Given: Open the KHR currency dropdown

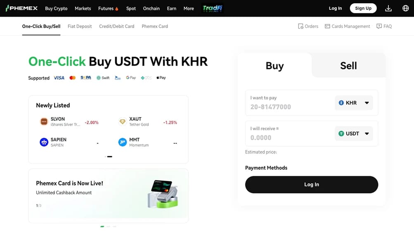Looking at the screenshot, I should pyautogui.click(x=354, y=103).
